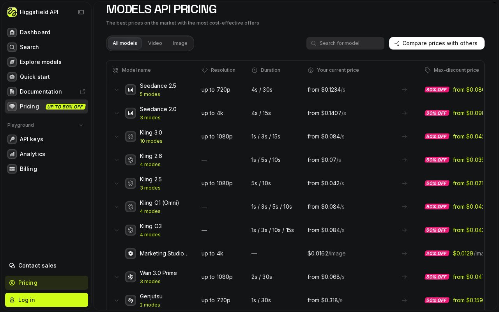Click the Kling O3 '4 modes' text

click(x=150, y=235)
